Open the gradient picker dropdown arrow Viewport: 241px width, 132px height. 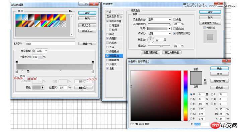[169, 28]
